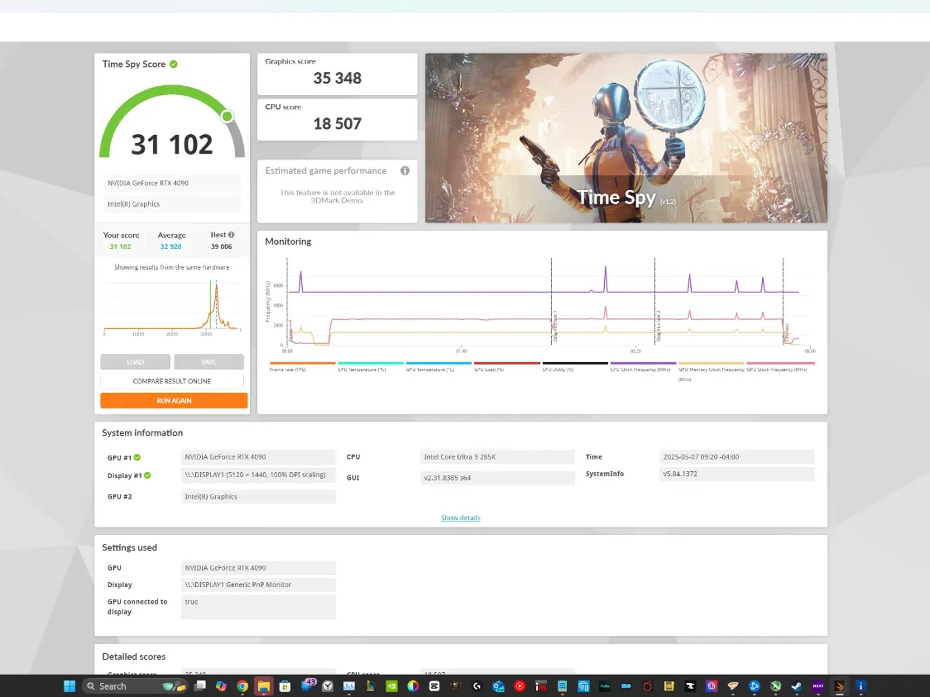930x697 pixels.
Task: Open Google Chrome from the taskbar
Action: pyautogui.click(x=243, y=686)
